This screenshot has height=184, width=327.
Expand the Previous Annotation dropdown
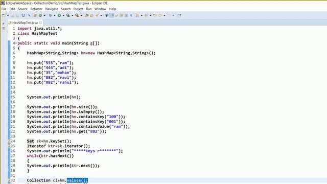[x=150, y=15]
